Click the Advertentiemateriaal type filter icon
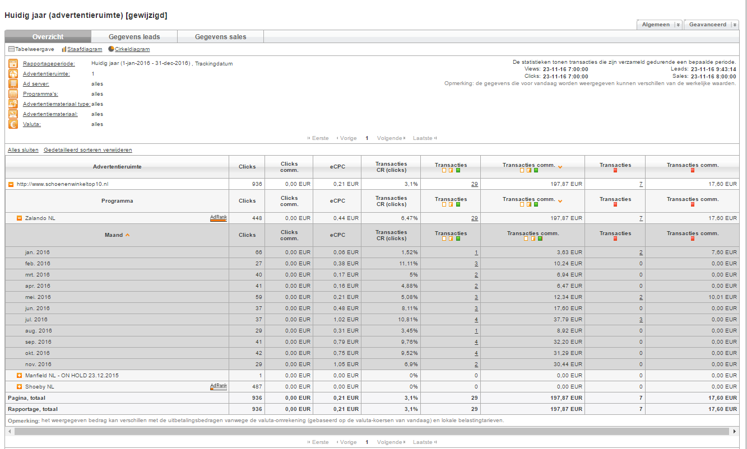 [13, 104]
